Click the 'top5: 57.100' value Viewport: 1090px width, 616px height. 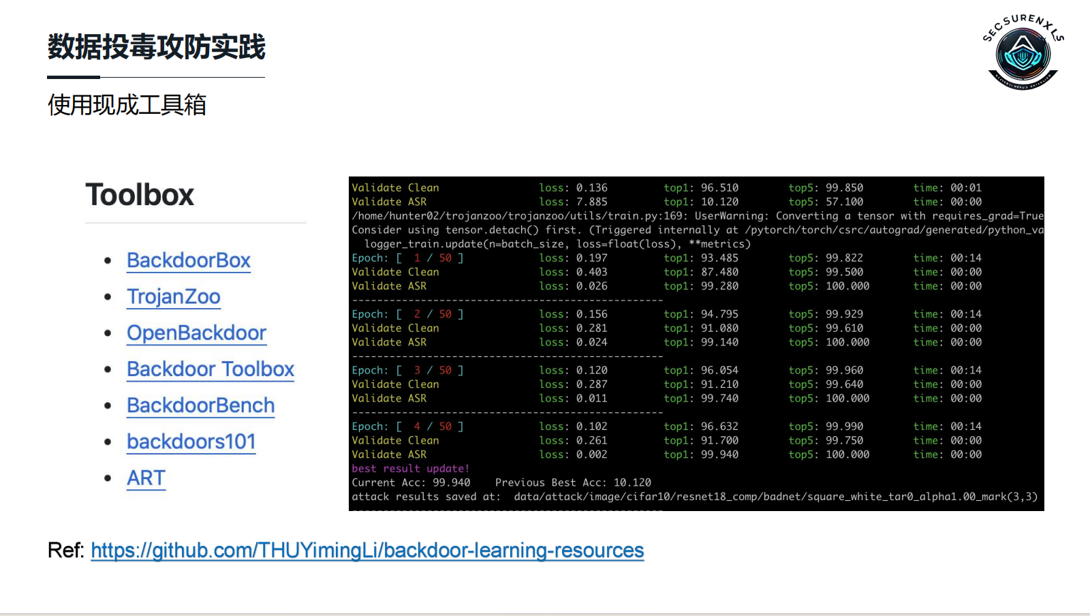pyautogui.click(x=826, y=202)
